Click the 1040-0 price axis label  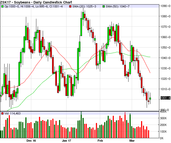(x=165, y=58)
